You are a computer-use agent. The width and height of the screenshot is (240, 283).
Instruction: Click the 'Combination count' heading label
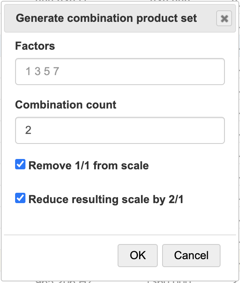click(66, 105)
